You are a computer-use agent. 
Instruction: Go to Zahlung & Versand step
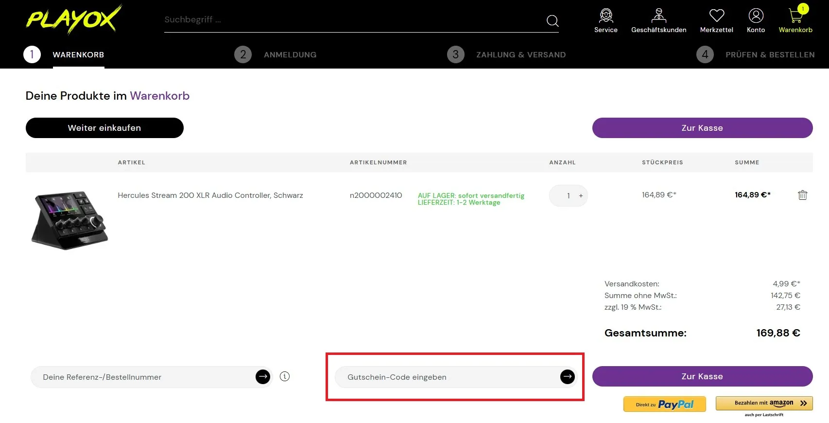click(x=520, y=55)
